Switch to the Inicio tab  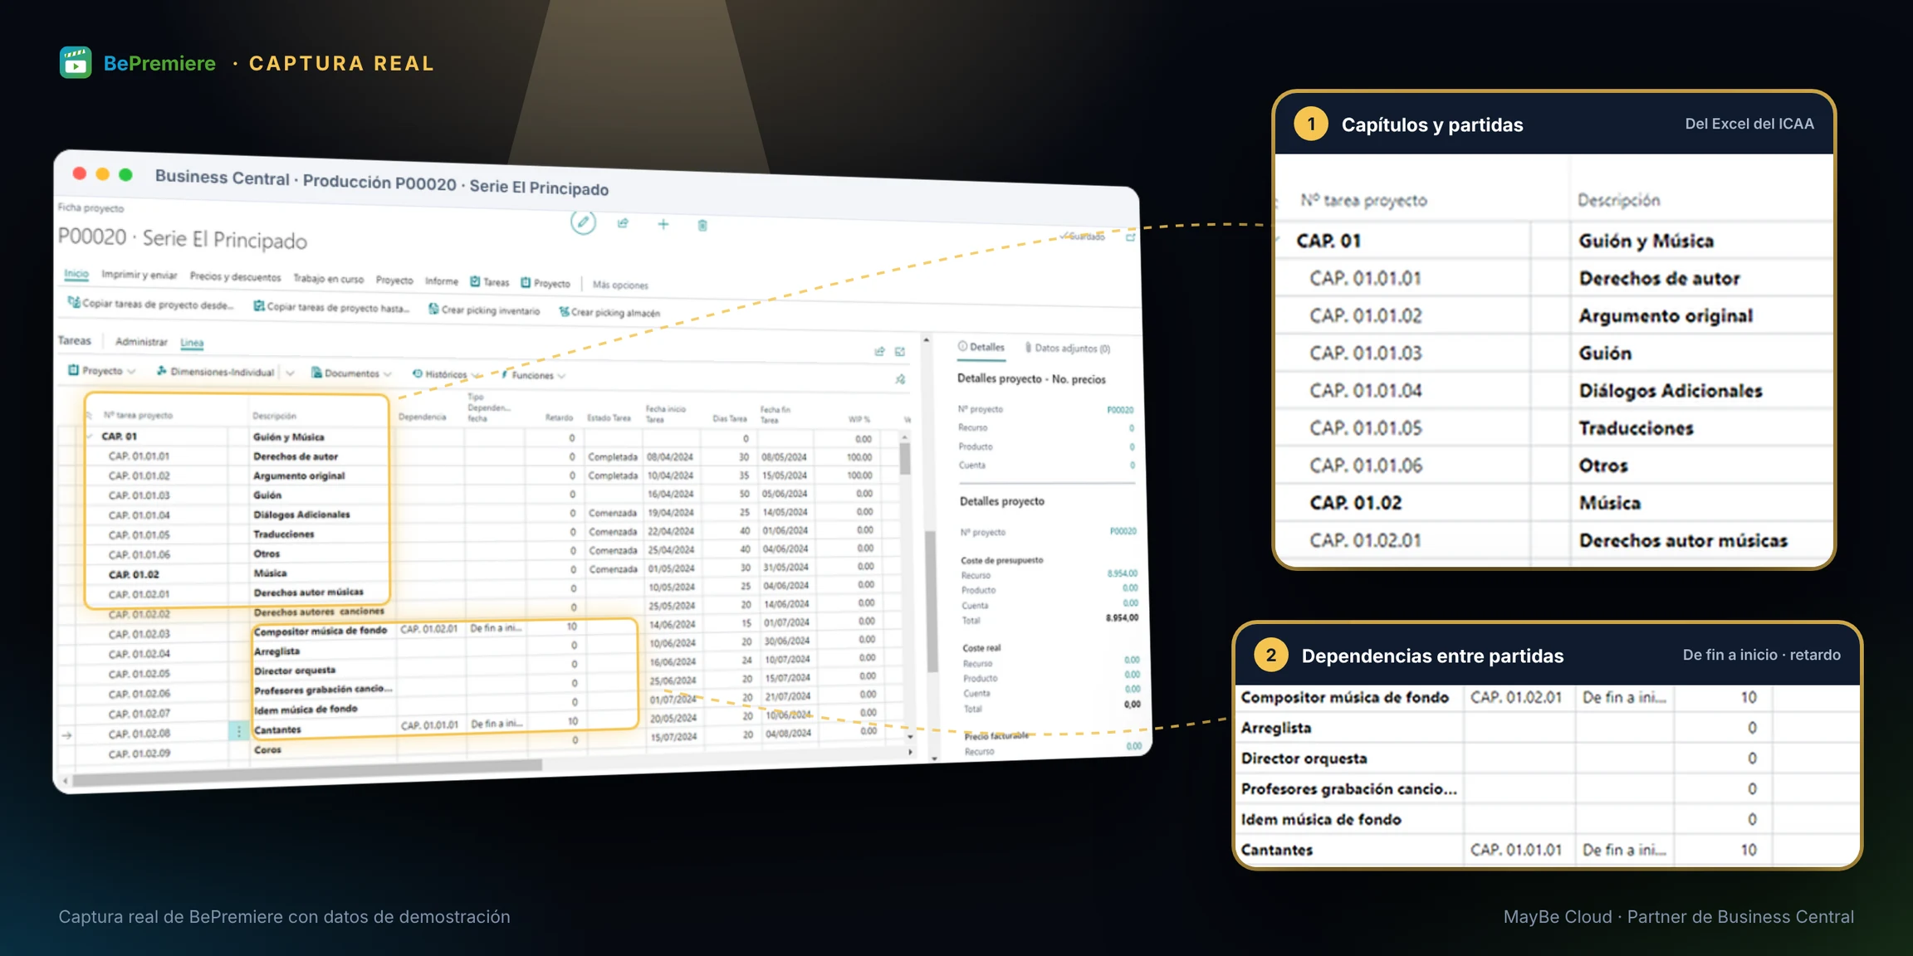[76, 273]
